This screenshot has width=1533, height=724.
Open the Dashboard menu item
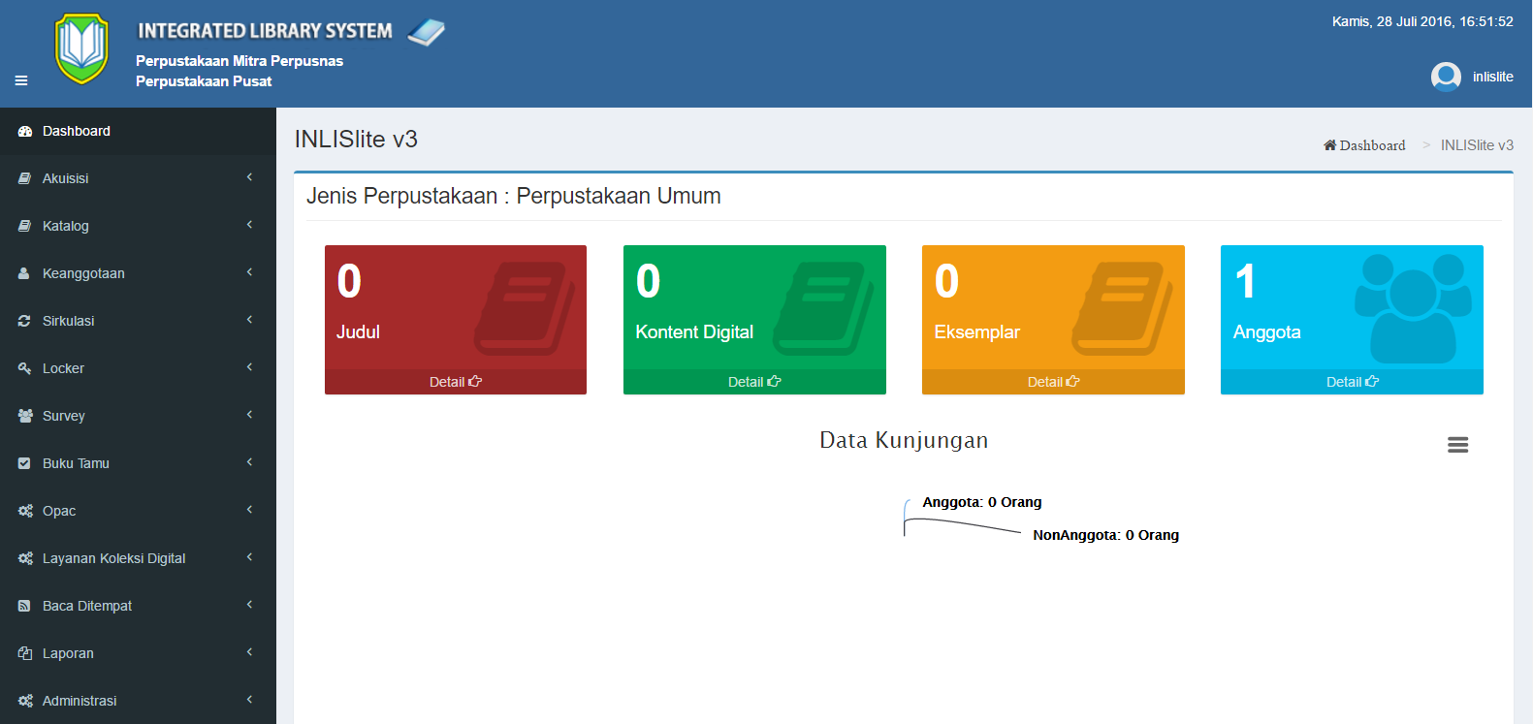pos(138,131)
